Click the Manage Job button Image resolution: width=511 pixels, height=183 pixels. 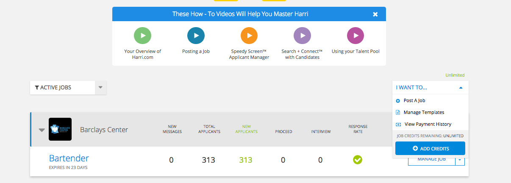click(x=431, y=160)
